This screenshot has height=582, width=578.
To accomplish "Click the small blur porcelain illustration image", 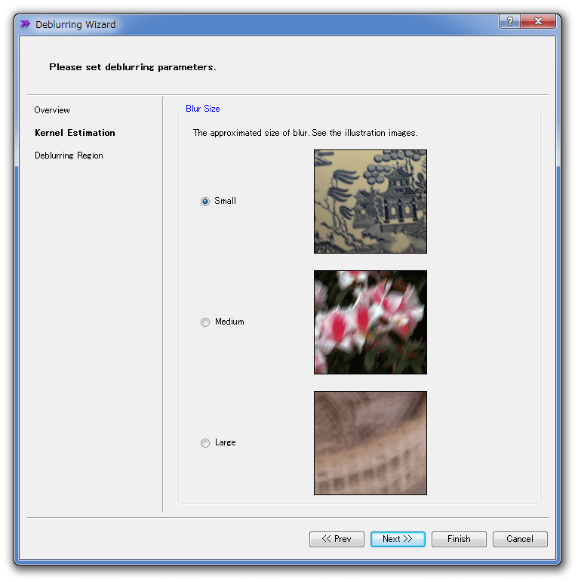I will click(x=370, y=202).
